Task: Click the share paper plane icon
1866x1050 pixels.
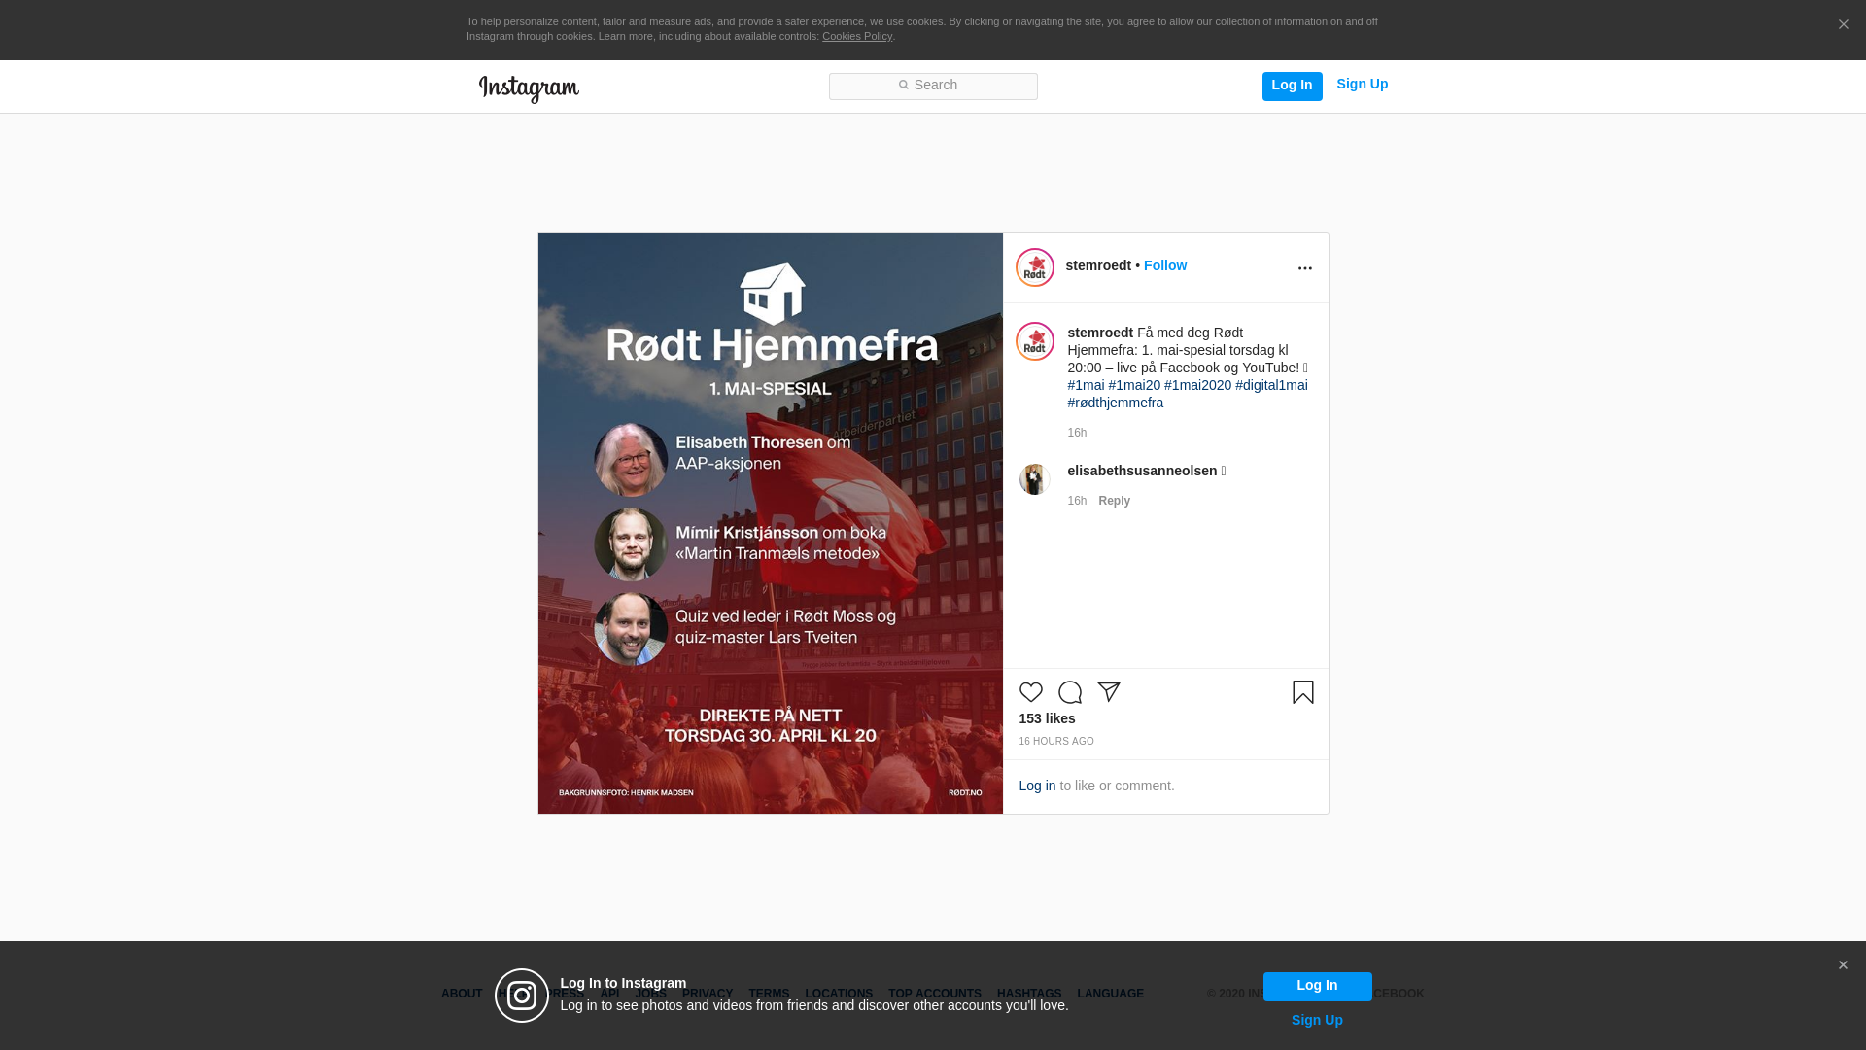Action: point(1109,691)
